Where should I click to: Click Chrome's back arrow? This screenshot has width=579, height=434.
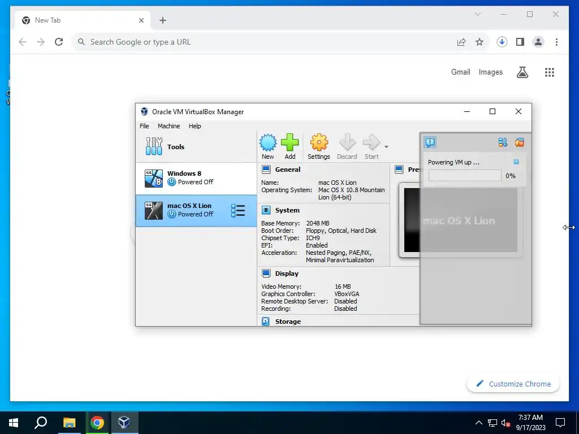point(23,42)
